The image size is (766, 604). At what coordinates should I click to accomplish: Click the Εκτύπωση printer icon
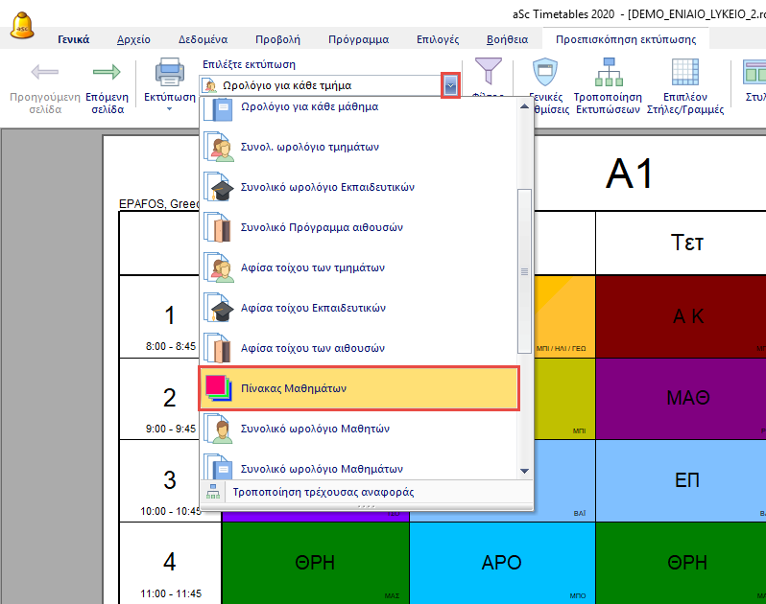click(169, 73)
